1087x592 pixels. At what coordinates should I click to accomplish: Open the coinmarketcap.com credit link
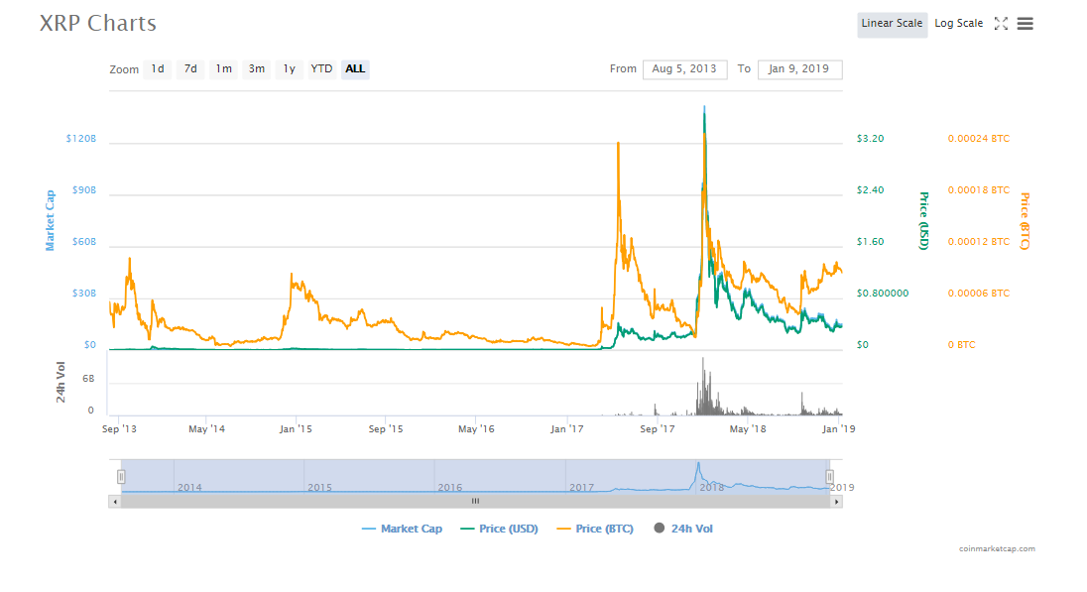997,549
